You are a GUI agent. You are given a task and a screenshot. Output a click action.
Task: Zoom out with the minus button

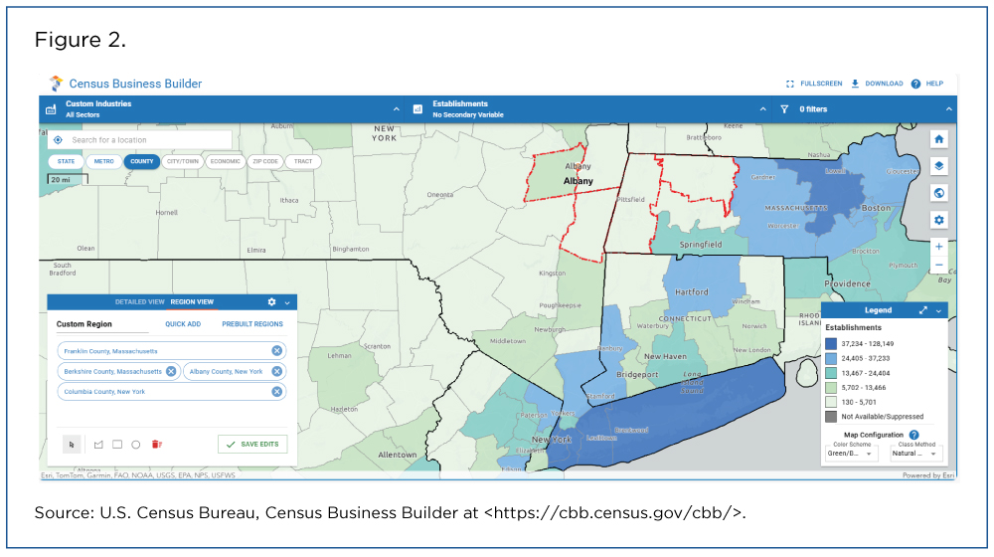[939, 266]
